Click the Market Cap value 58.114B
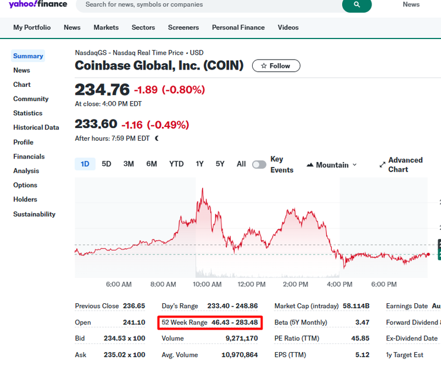This screenshot has width=441, height=367. [356, 306]
